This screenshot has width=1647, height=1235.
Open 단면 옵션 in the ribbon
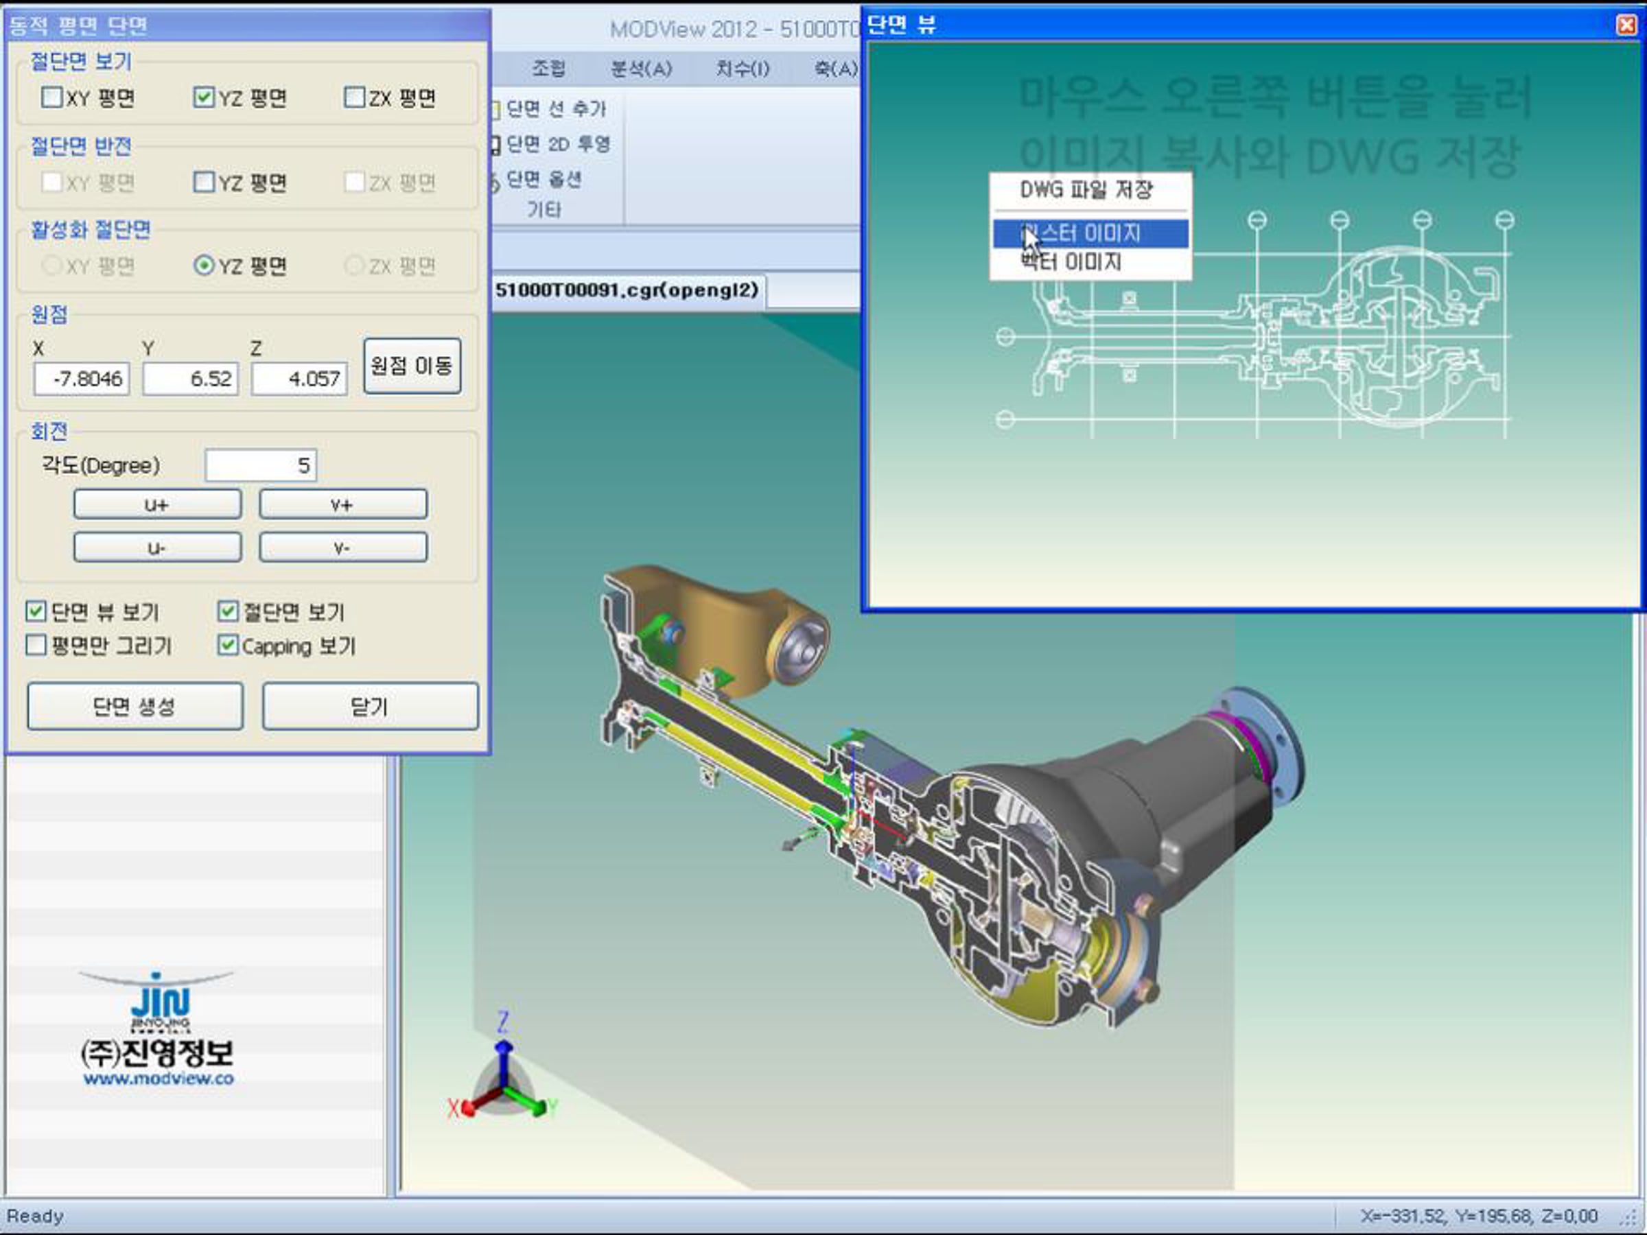click(543, 179)
